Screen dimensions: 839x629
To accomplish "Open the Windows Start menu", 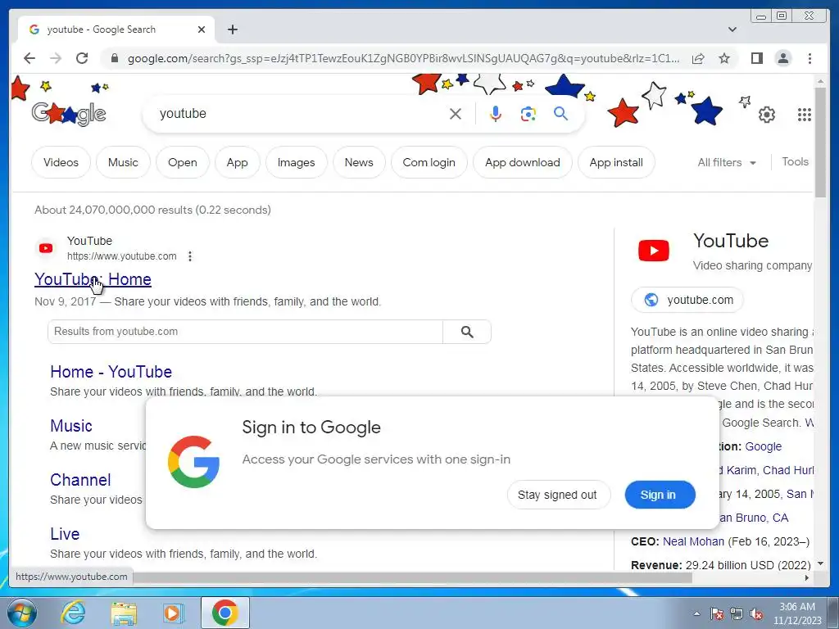I will coord(22,613).
